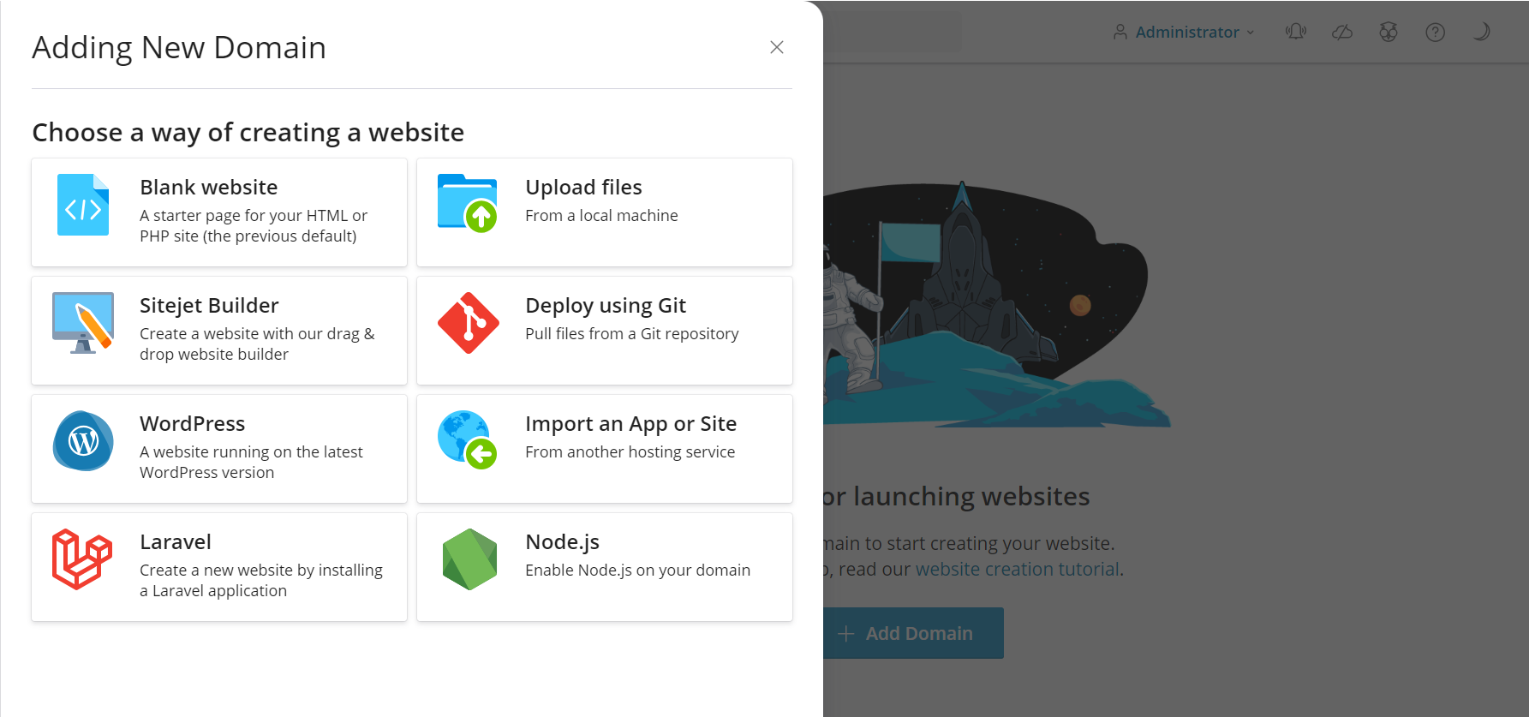Click the Upload files folder icon

click(468, 203)
